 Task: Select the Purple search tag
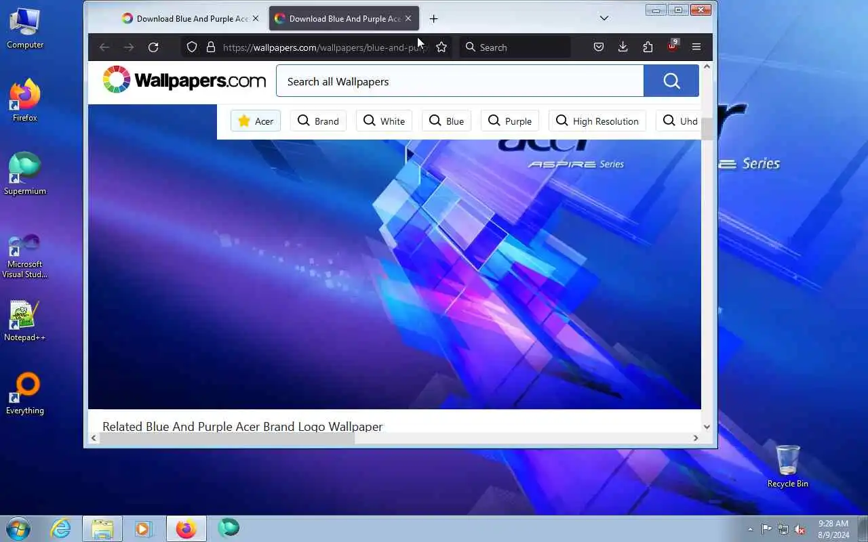tap(510, 121)
